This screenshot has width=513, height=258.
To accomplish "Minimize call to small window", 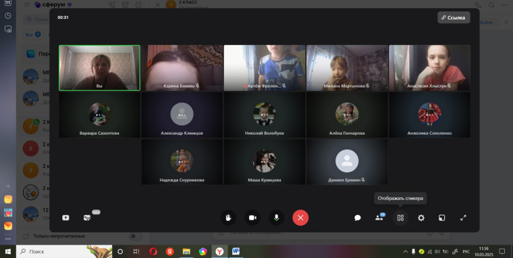I will [x=441, y=218].
